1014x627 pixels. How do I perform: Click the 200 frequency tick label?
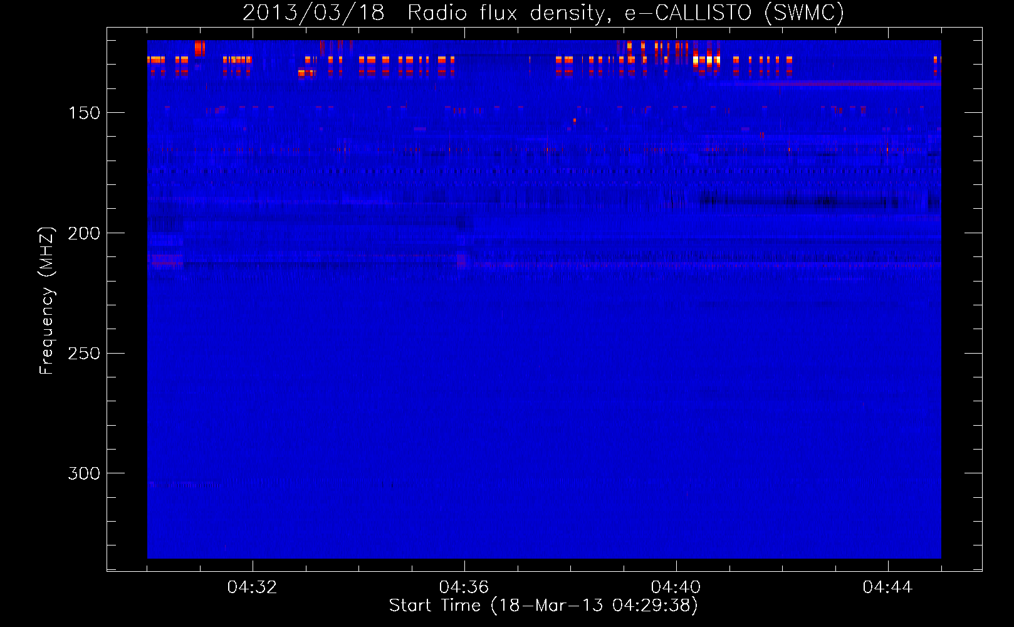point(84,233)
